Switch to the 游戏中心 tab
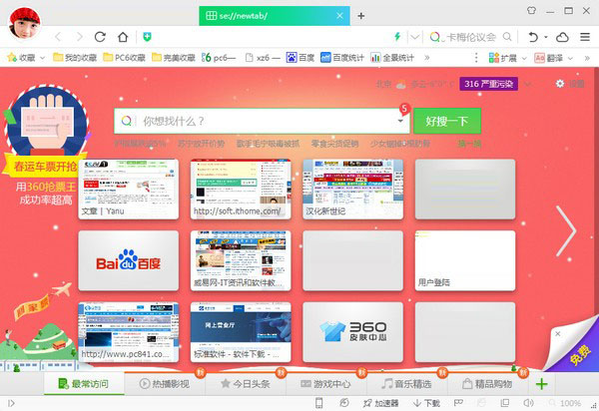This screenshot has height=411, width=599. click(x=326, y=383)
